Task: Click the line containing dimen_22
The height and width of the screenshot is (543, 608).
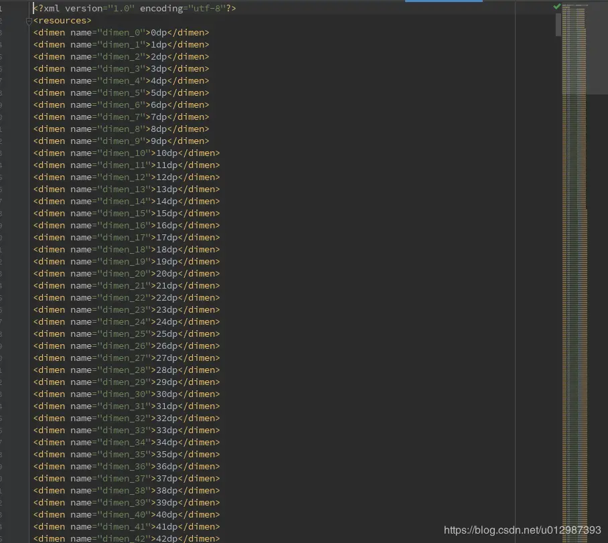Action: [127, 297]
